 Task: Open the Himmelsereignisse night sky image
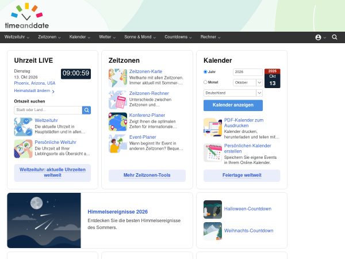click(x=44, y=220)
